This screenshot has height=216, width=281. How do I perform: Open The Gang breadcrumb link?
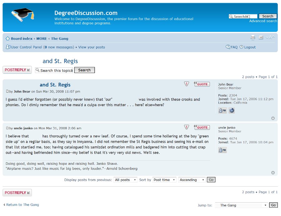[x=60, y=38]
